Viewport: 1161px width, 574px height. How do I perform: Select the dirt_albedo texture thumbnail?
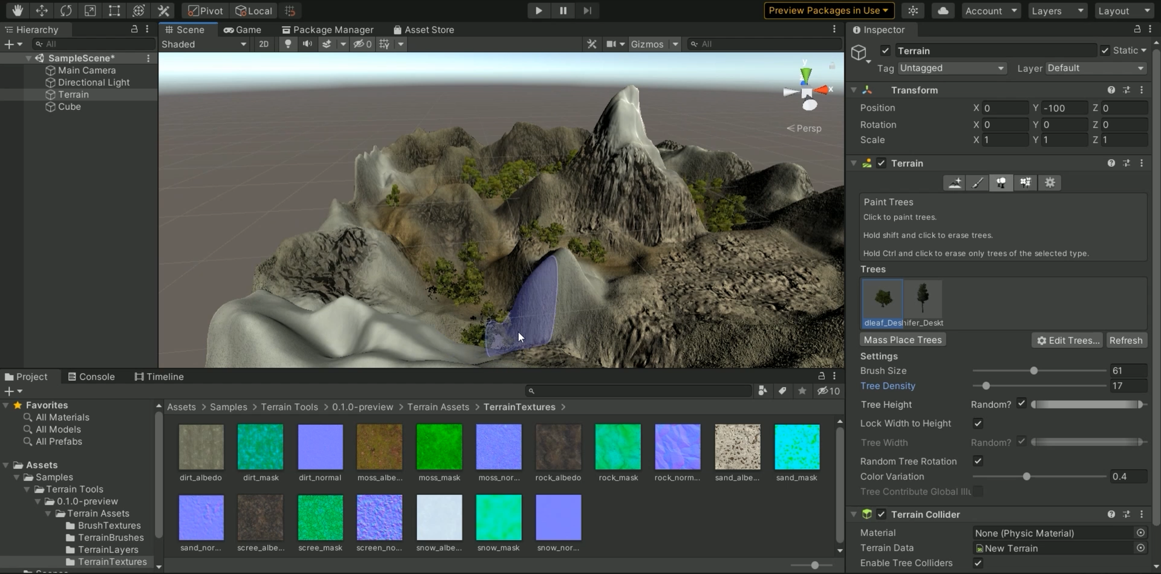(200, 447)
